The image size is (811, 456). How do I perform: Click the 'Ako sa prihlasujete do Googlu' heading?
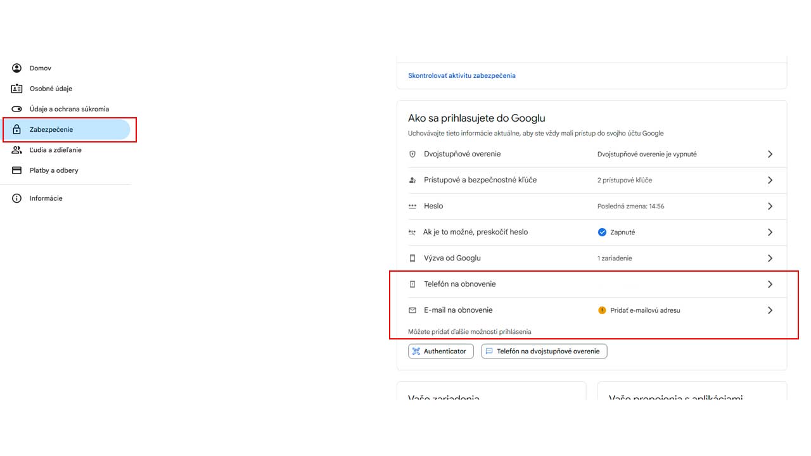476,118
